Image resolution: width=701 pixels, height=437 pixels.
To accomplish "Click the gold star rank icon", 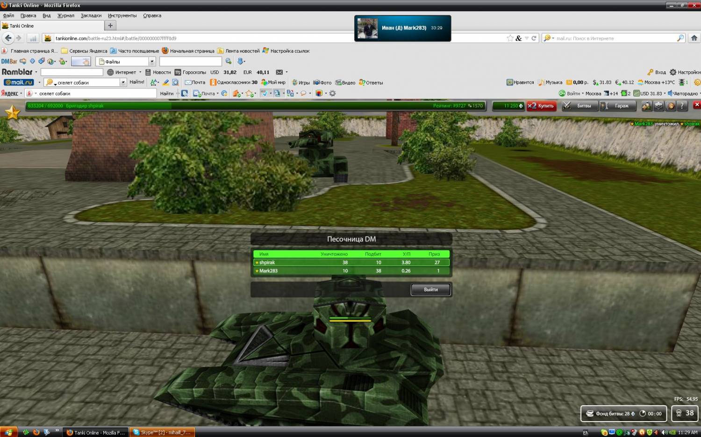I will [x=13, y=113].
